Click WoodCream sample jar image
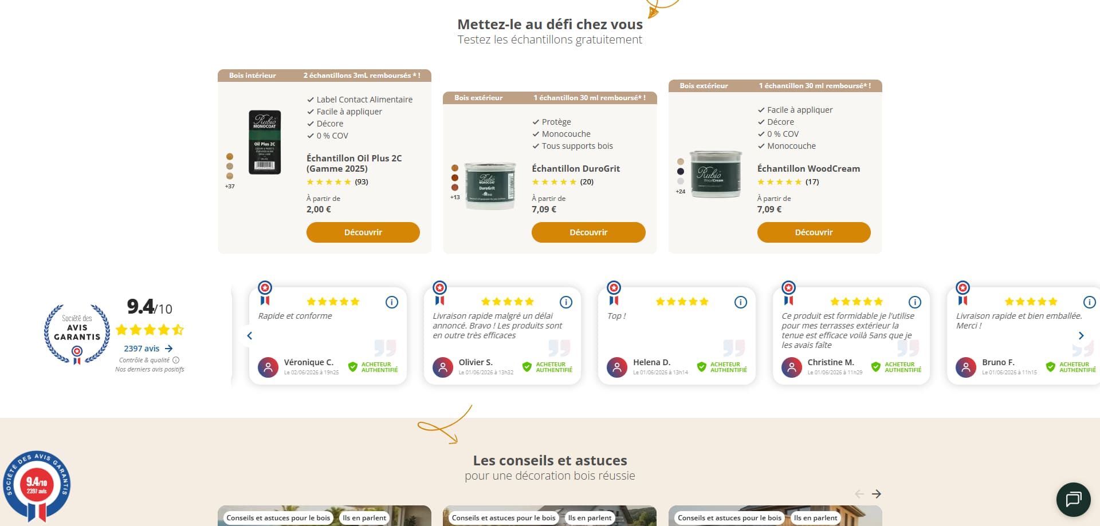This screenshot has height=526, width=1100. [x=716, y=174]
